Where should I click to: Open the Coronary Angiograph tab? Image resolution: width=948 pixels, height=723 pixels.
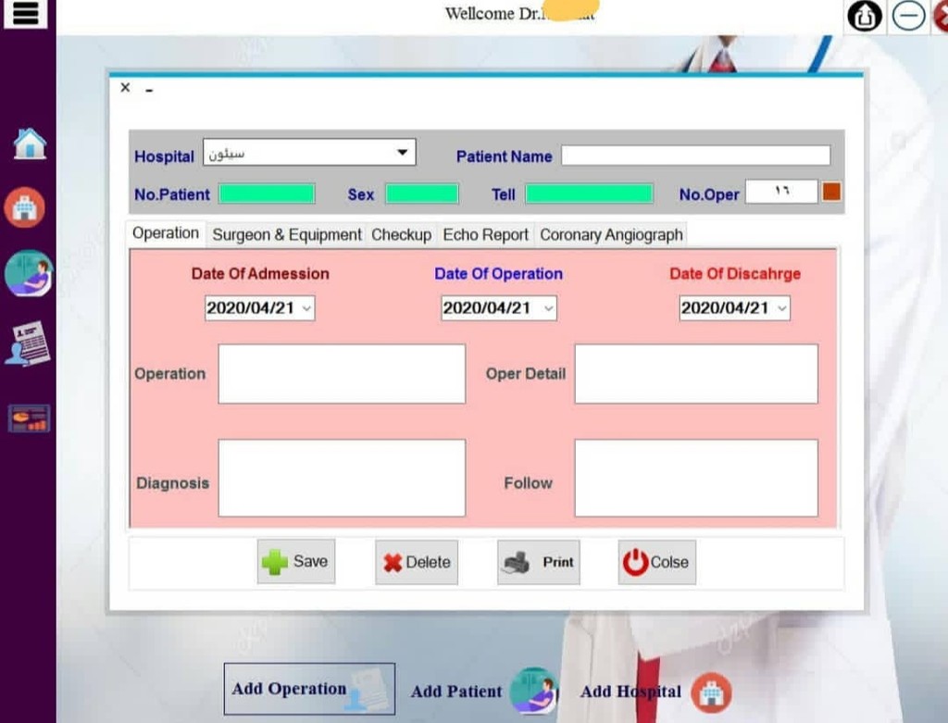click(611, 234)
